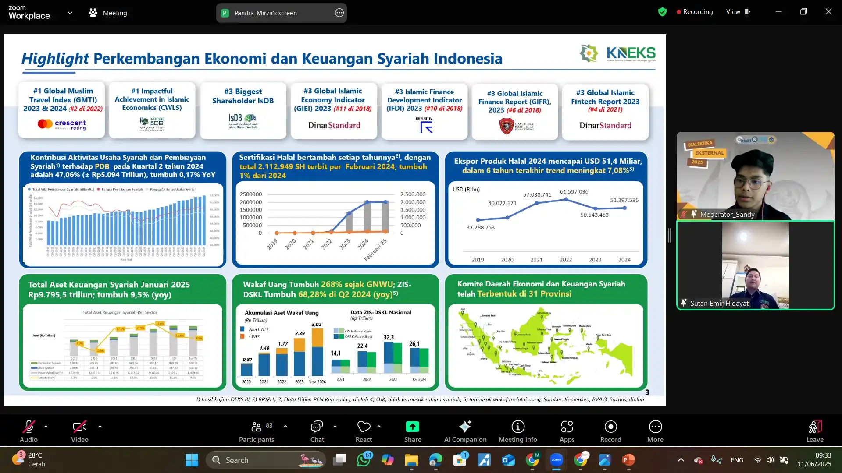Switch to Zoom in the taskbar
This screenshot has height=473, width=842.
tap(557, 460)
